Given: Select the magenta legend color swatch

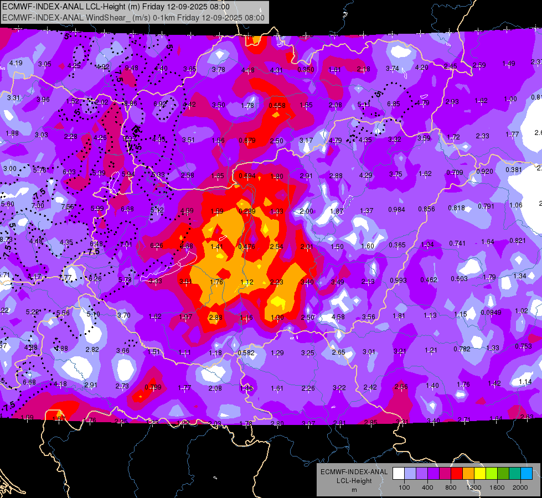Looking at the screenshot, I should tap(445, 474).
